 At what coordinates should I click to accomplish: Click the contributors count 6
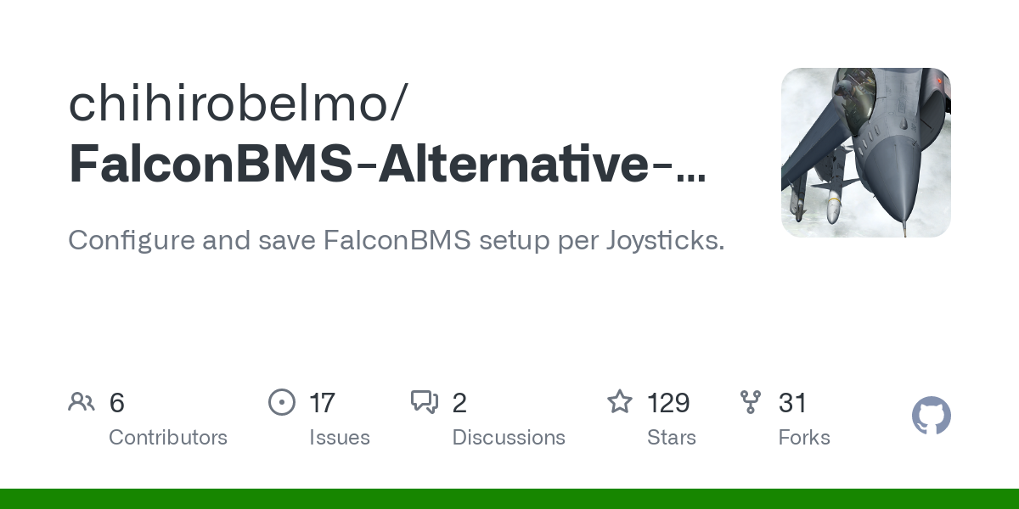[117, 403]
